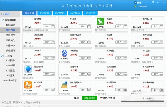This screenshot has width=167, height=107.
Task: Click the 2.00元 price of 百度手机助手
Action: (x=73, y=39)
